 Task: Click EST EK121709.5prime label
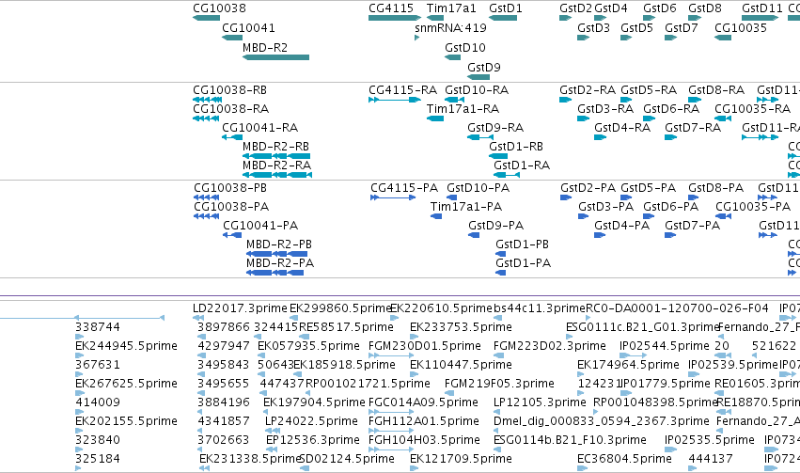pyautogui.click(x=462, y=459)
